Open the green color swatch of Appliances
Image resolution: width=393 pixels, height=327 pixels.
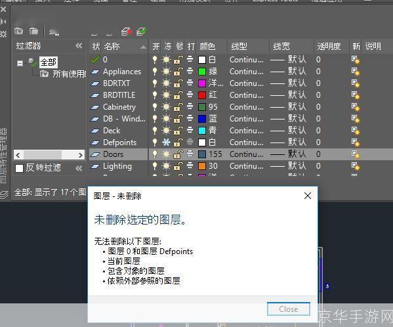tap(202, 72)
